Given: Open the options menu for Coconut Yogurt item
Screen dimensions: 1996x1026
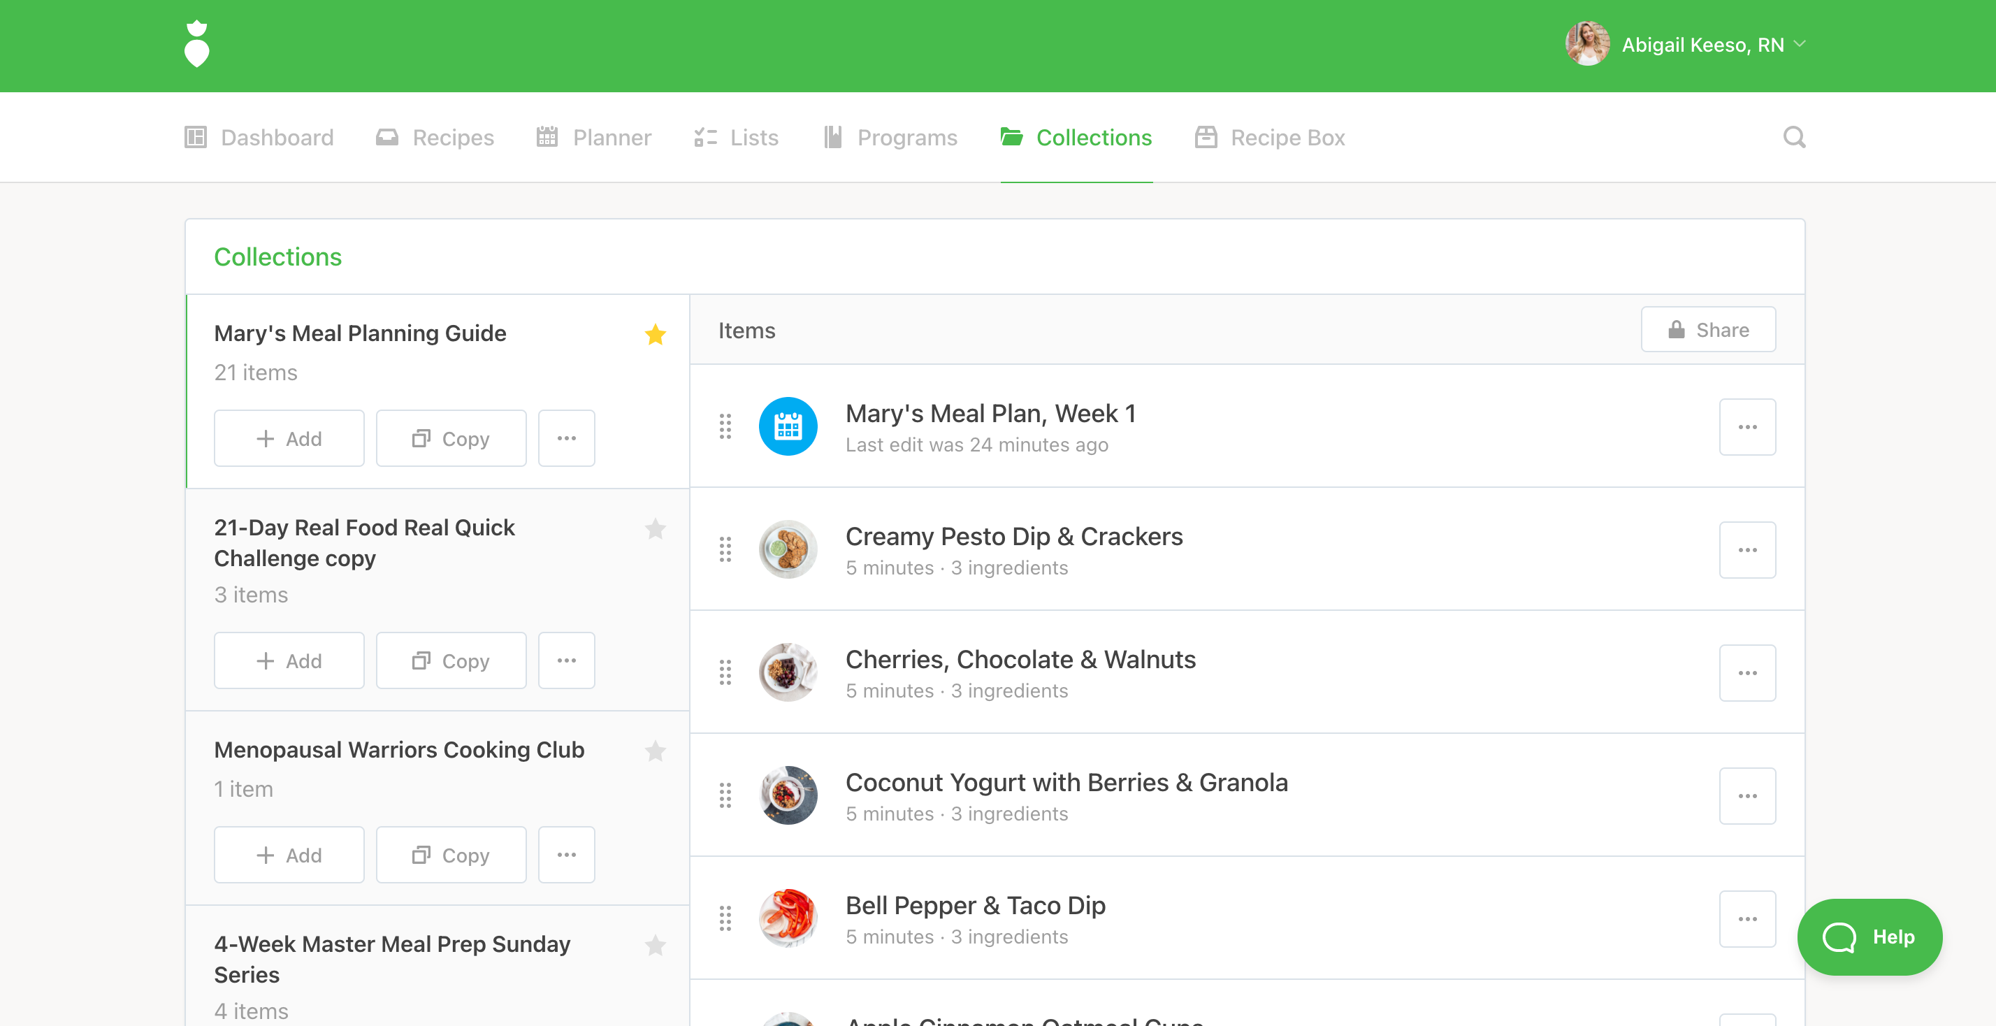Looking at the screenshot, I should click(1746, 796).
